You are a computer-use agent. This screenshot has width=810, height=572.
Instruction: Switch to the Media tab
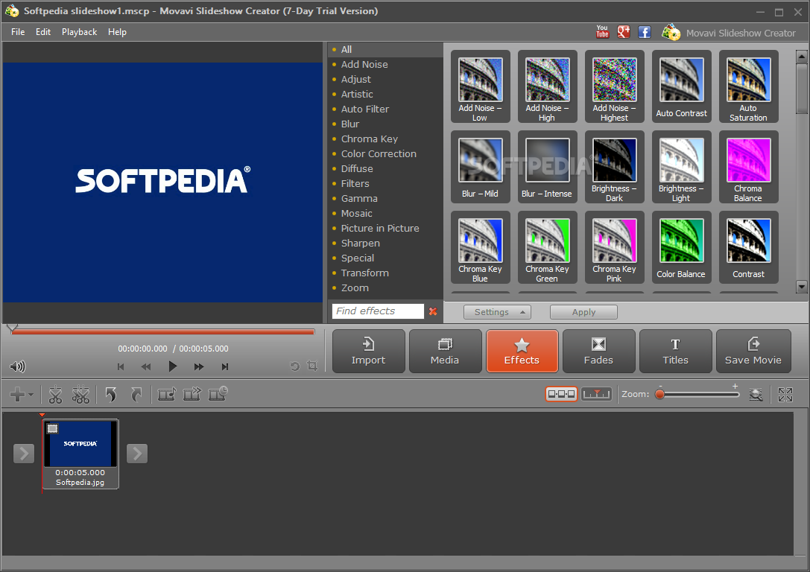[445, 352]
